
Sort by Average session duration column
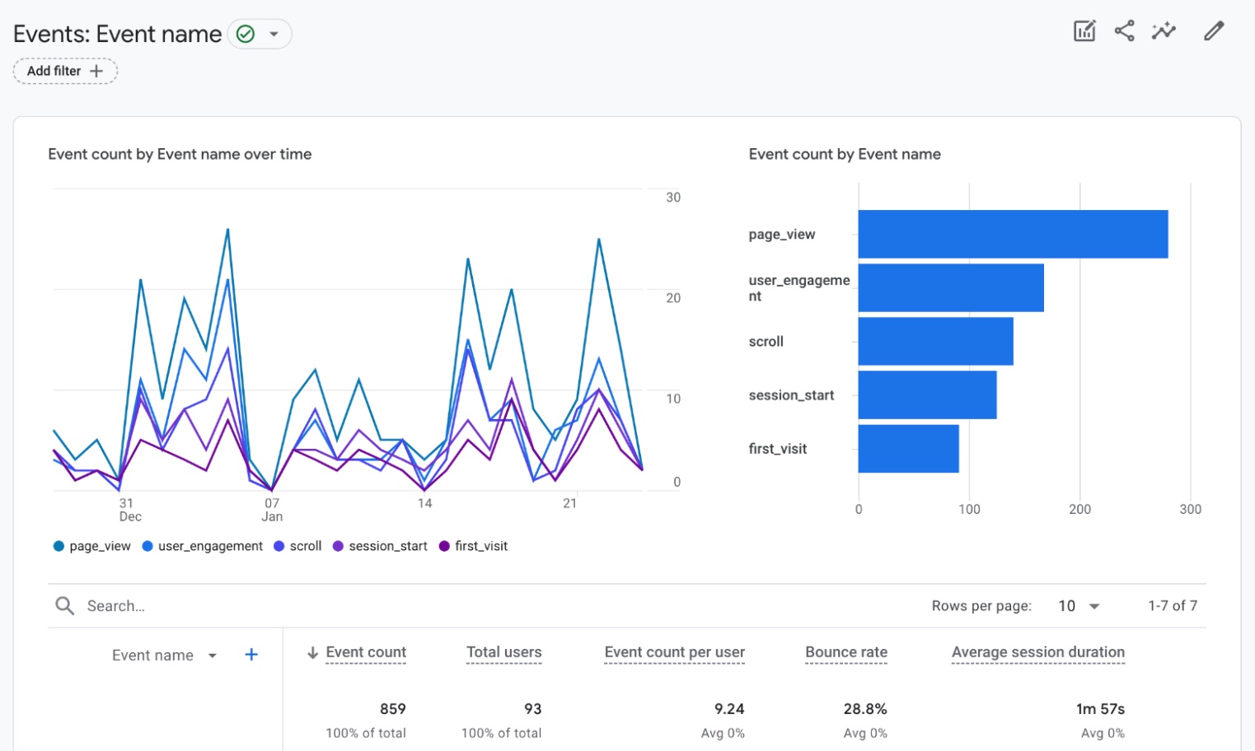(1037, 652)
